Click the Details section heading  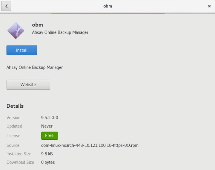pos(15,106)
